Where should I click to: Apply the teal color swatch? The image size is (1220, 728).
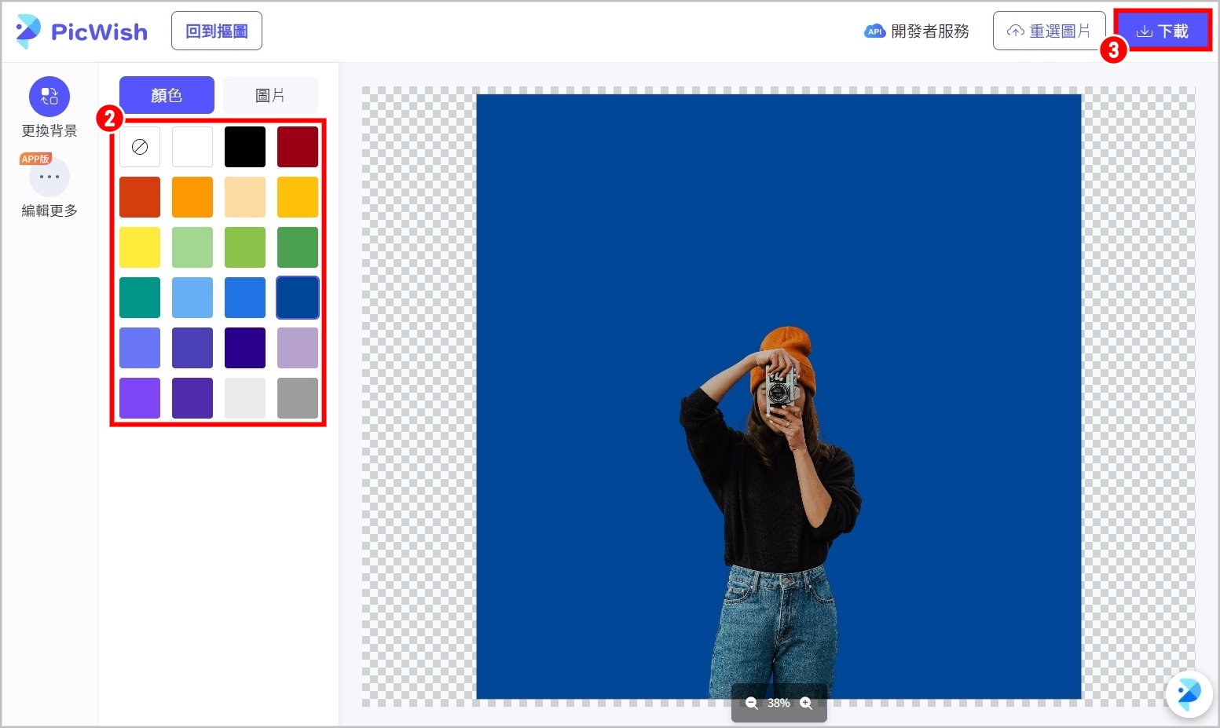coord(140,298)
